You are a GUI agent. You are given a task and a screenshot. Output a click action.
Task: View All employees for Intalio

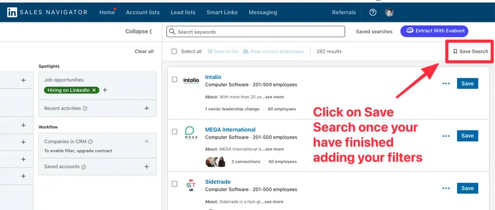(x=282, y=109)
